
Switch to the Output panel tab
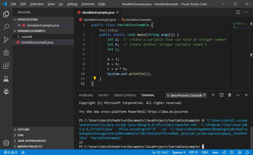click(103, 95)
